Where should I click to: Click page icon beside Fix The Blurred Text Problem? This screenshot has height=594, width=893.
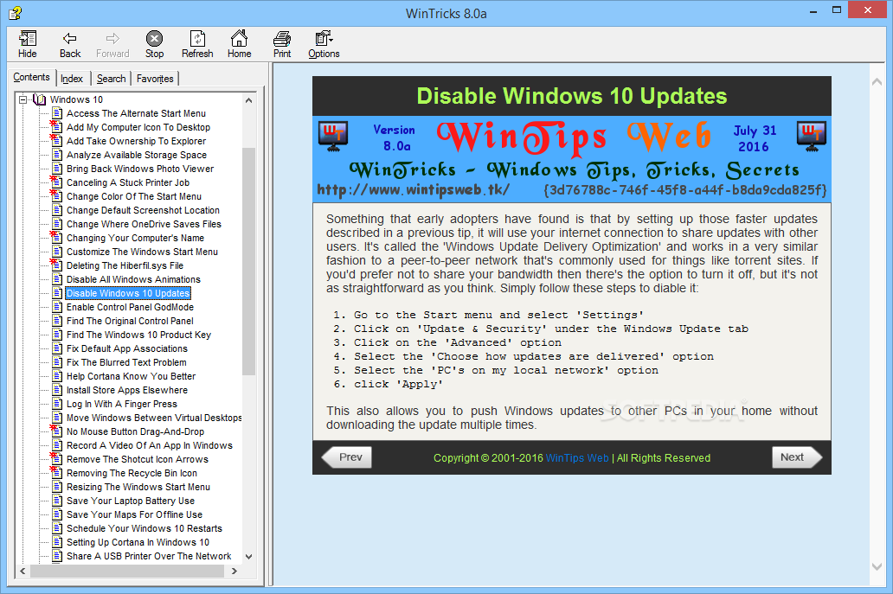(x=57, y=362)
